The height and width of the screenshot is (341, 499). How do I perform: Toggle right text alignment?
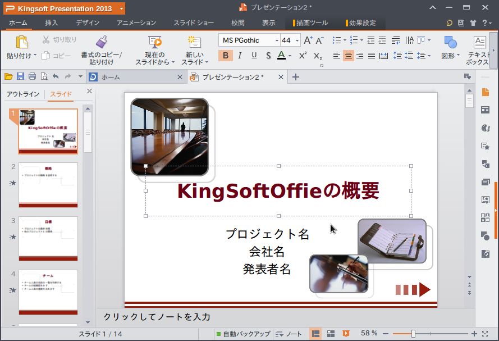(x=360, y=56)
